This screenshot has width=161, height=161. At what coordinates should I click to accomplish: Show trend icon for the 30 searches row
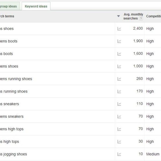(119, 142)
